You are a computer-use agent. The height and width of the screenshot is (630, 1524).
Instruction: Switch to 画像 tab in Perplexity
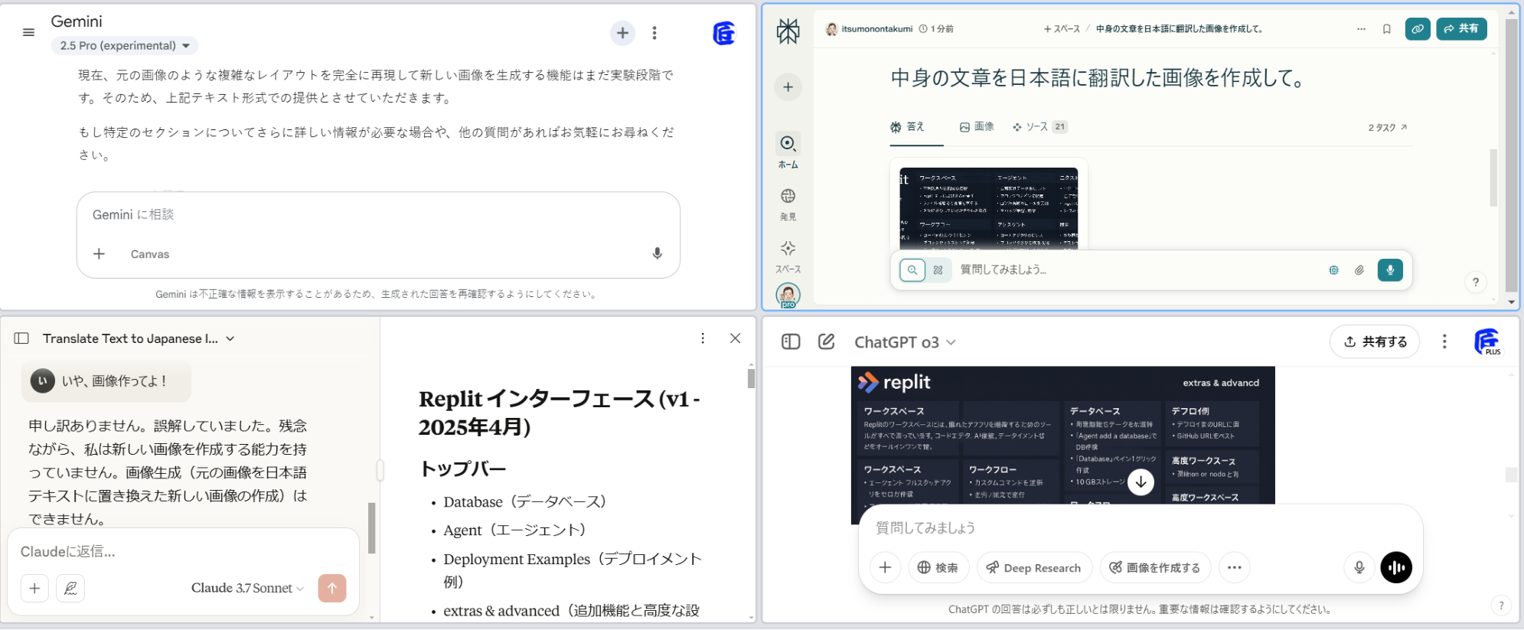click(977, 127)
